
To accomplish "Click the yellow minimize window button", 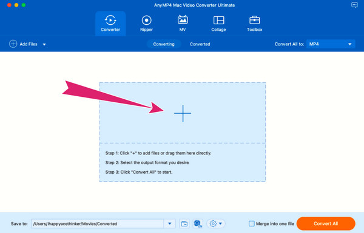I will [x=16, y=5].
